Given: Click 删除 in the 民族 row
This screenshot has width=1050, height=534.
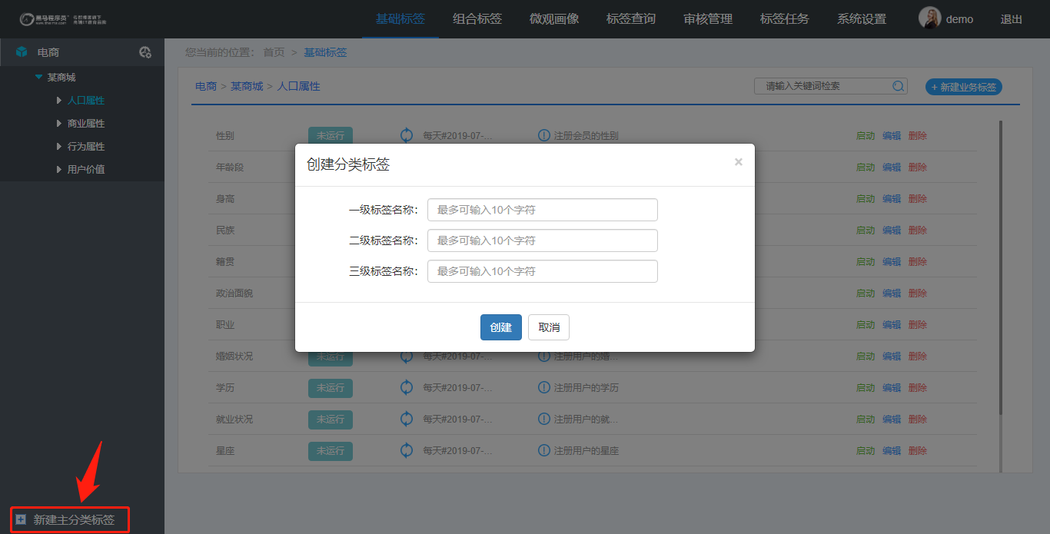Looking at the screenshot, I should 918,230.
